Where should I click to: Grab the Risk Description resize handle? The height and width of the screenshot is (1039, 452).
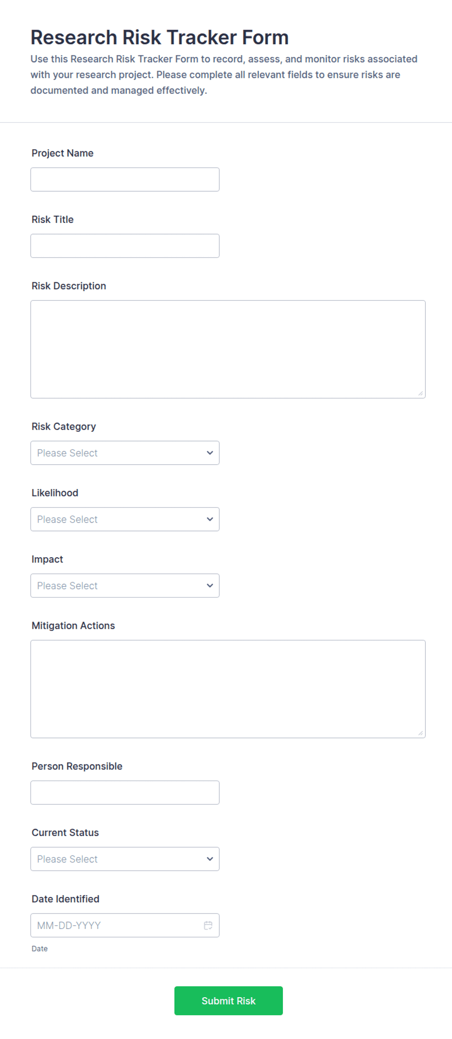click(420, 393)
